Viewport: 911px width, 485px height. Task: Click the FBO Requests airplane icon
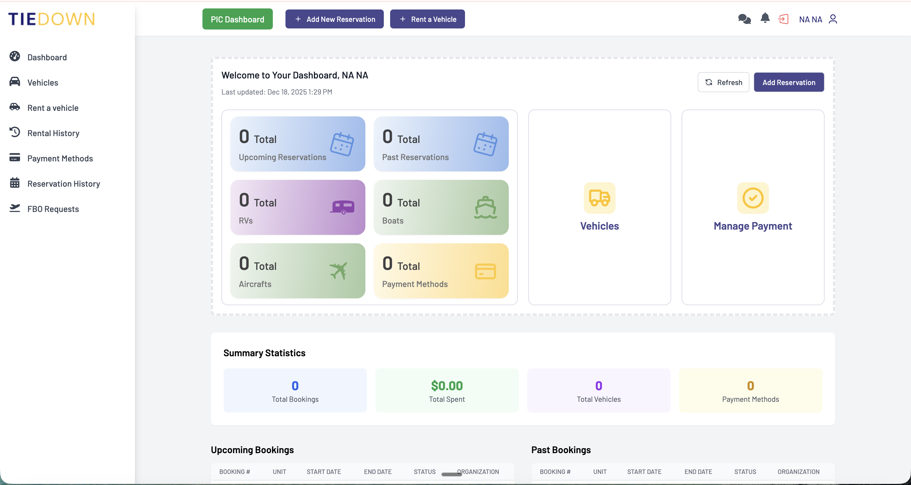14,209
